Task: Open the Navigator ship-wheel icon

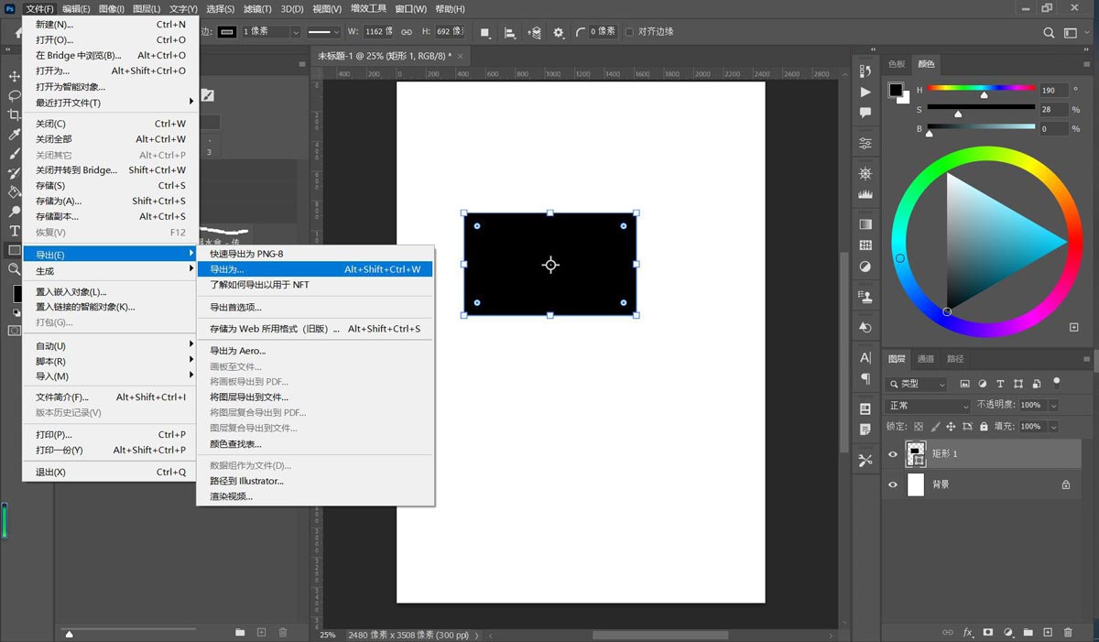Action: (865, 174)
